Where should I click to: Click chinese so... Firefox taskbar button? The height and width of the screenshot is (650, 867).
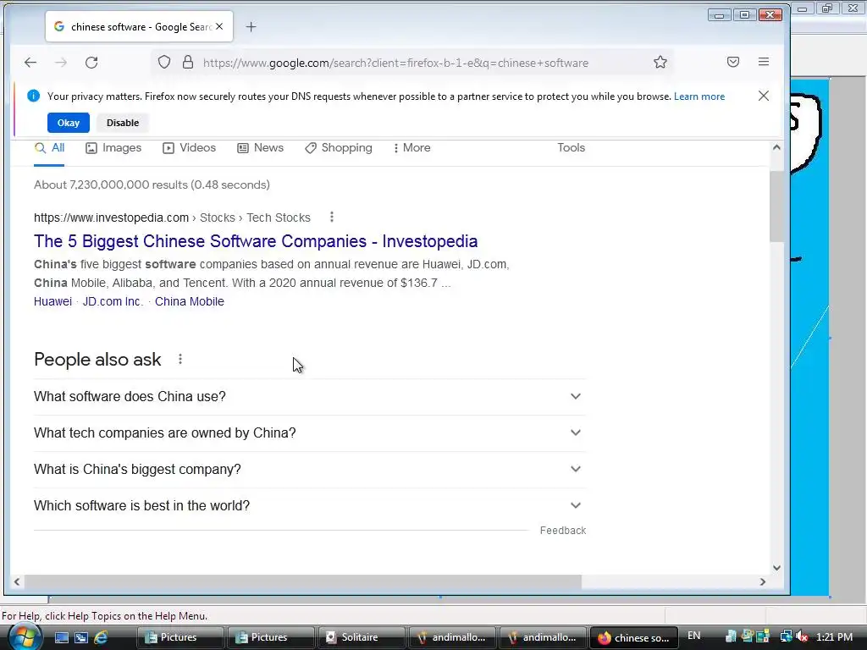click(x=633, y=638)
